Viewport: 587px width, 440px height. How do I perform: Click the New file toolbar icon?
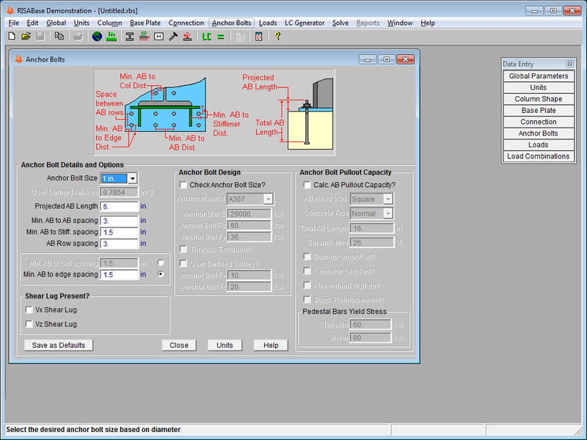point(12,36)
